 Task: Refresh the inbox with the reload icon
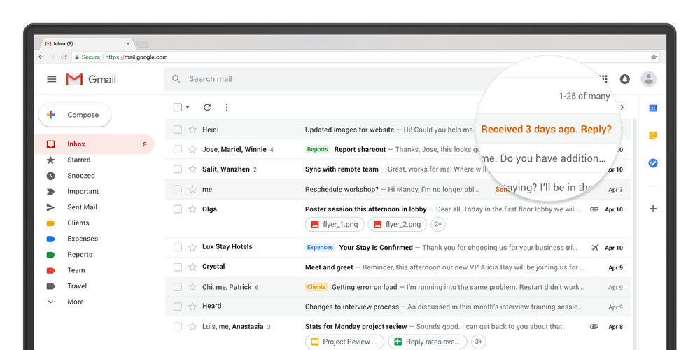click(x=207, y=107)
